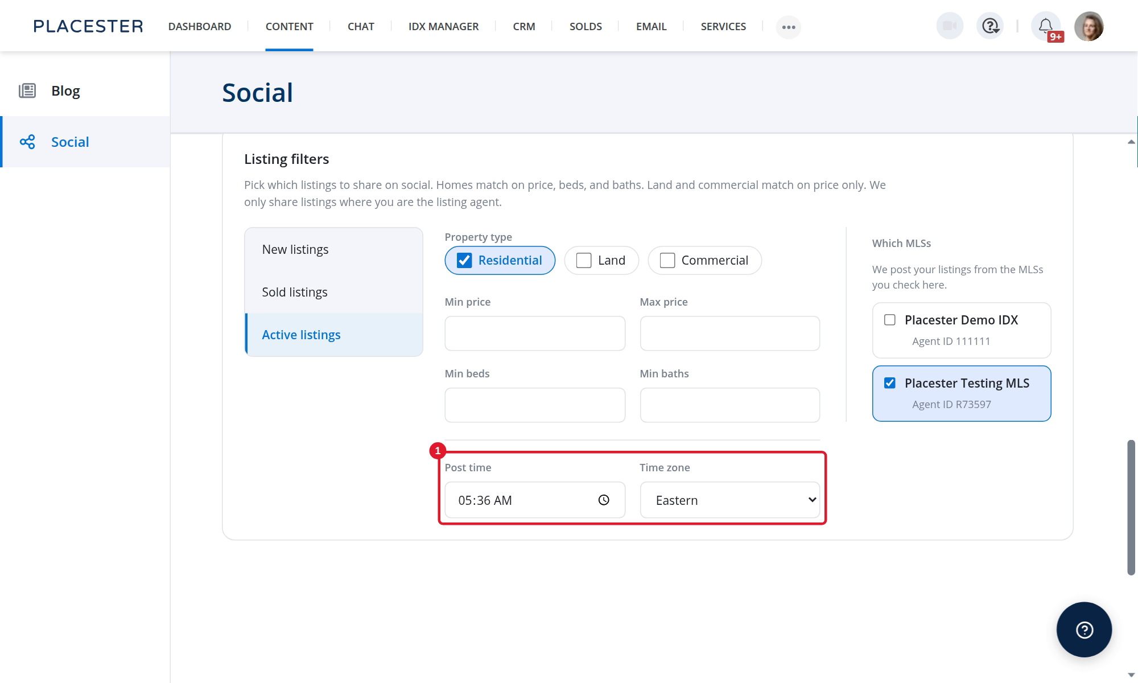Click the Agent ID 111111 text
The width and height of the screenshot is (1138, 683).
[x=951, y=341]
